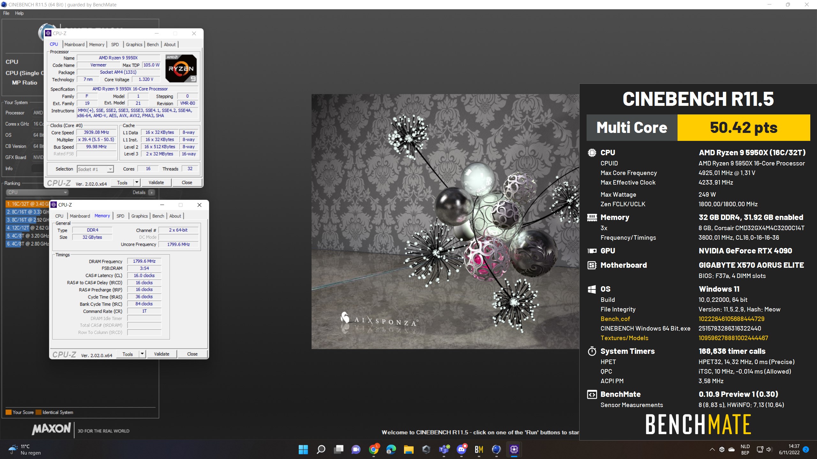
Task: Open the Socket #1 selection dropdown
Action: tap(95, 169)
